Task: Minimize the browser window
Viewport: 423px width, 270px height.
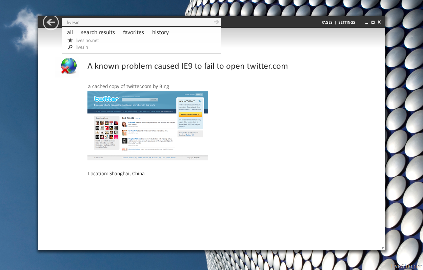Action: click(x=367, y=23)
